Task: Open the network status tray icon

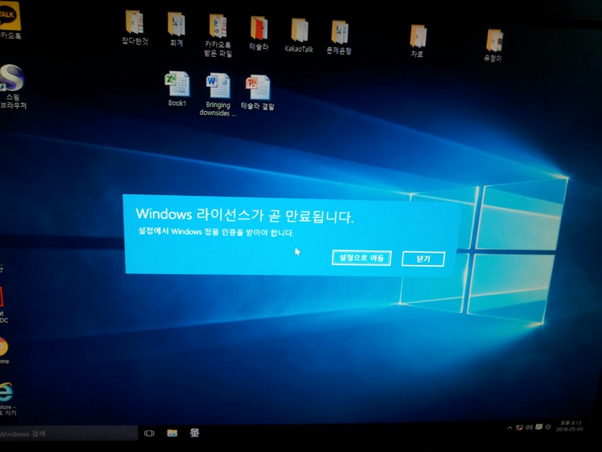Action: pos(519,428)
